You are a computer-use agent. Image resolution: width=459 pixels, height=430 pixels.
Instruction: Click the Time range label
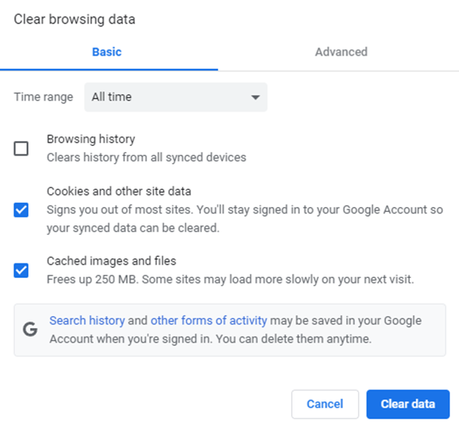pyautogui.click(x=43, y=97)
